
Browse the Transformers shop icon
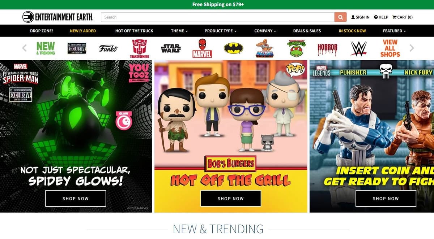click(140, 48)
